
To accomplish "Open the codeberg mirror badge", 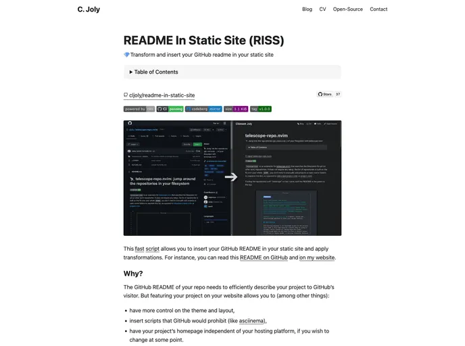I will pos(203,109).
